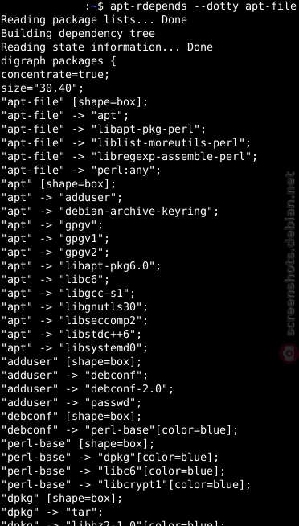Click the debian-archive-keyring line
Image resolution: width=299 pixels, height=526 pixels.
coord(109,212)
